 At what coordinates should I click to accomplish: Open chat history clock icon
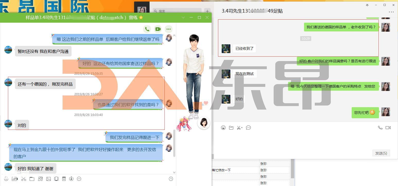(171, 179)
